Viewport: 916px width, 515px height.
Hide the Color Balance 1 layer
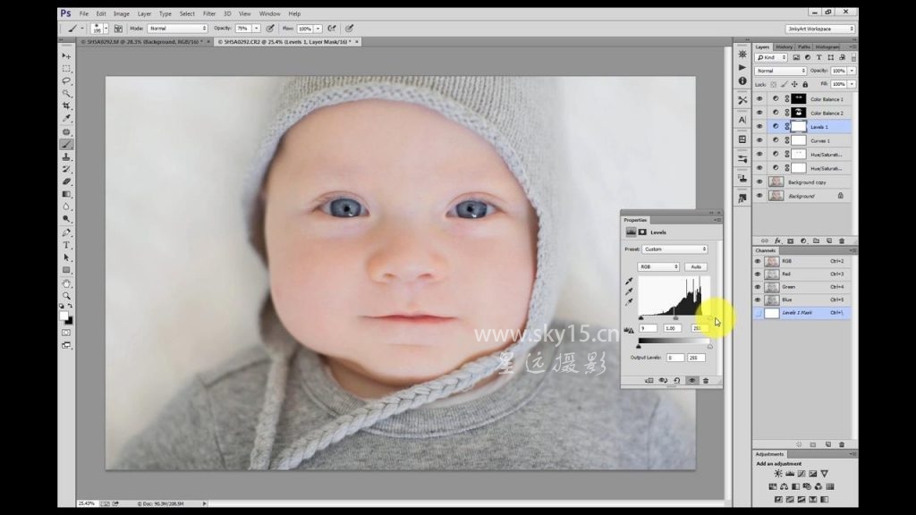[759, 99]
